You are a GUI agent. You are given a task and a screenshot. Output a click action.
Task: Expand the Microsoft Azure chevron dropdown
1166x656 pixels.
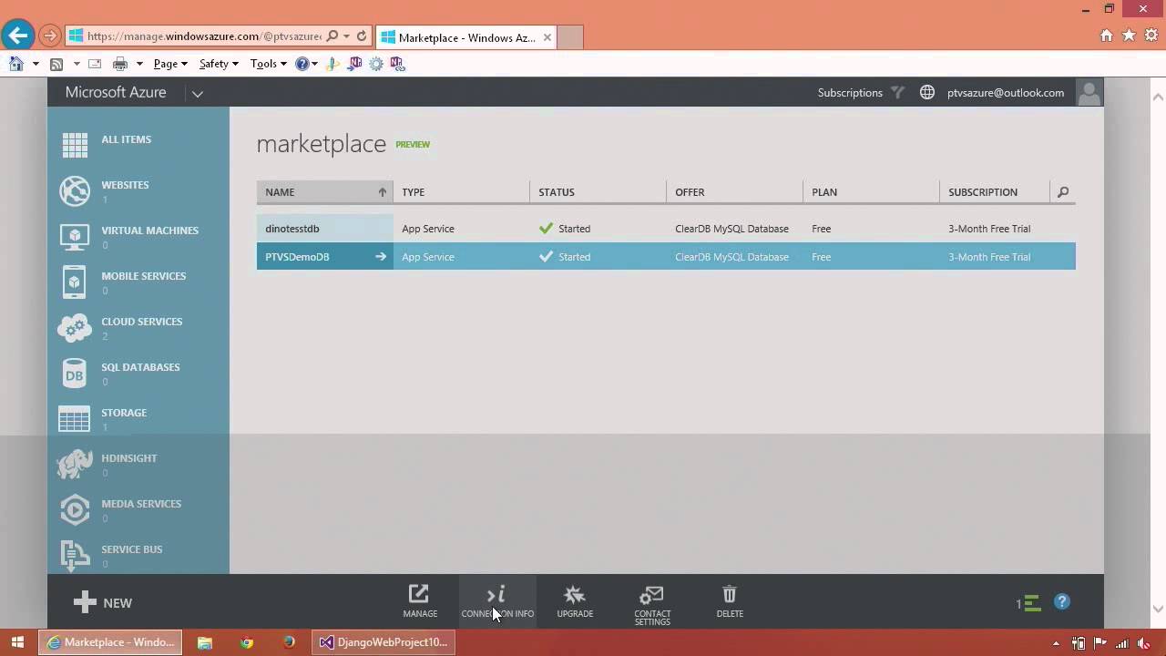197,93
